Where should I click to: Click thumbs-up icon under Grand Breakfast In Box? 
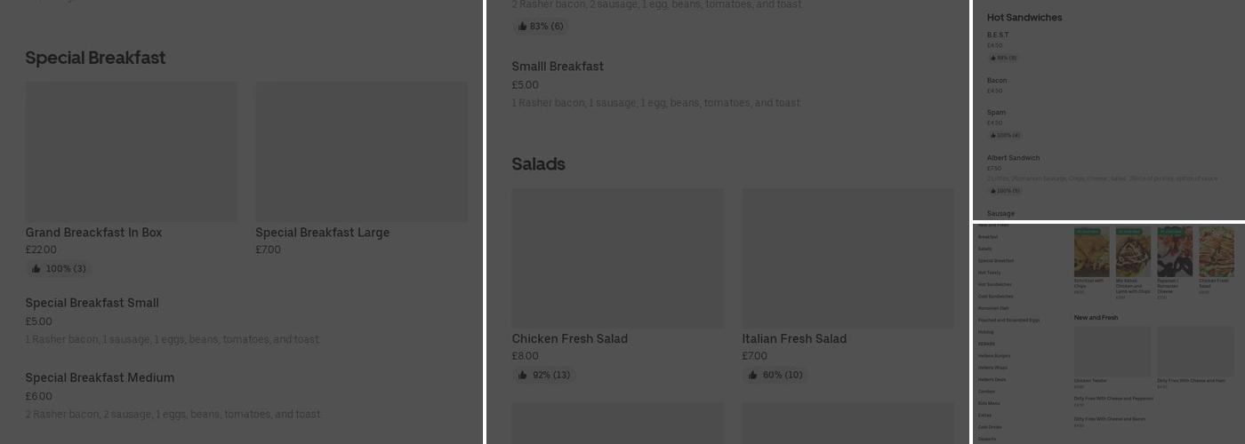coord(36,269)
